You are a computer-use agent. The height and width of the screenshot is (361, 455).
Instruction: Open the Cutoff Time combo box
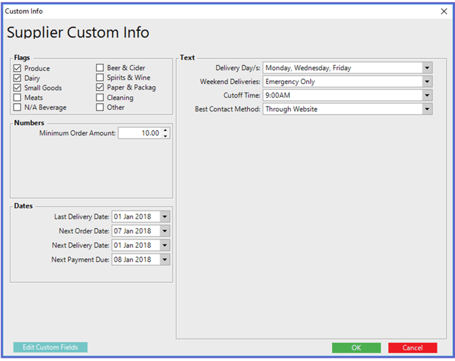click(426, 96)
